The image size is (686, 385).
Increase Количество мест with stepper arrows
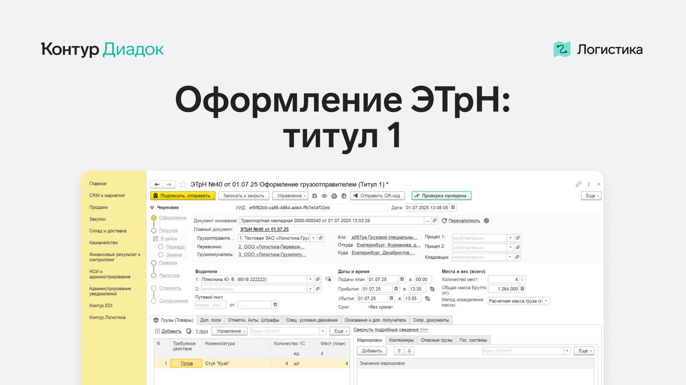point(522,278)
